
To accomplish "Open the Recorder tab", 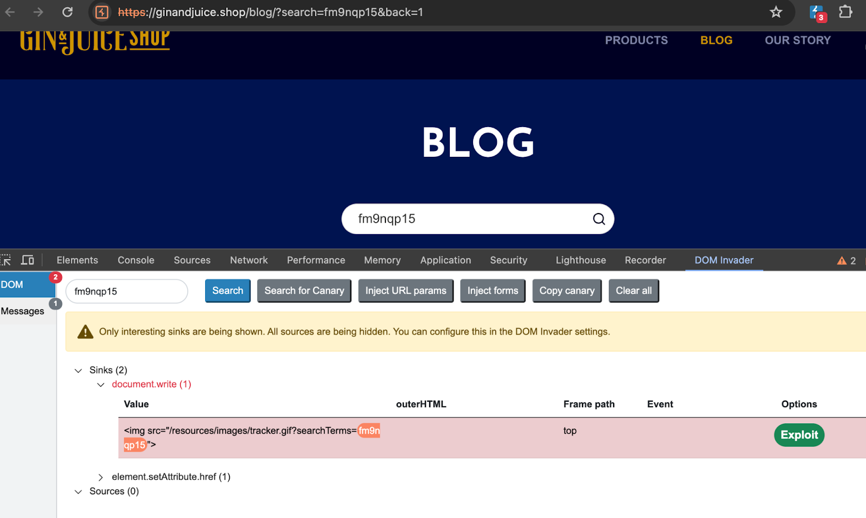I will point(646,260).
